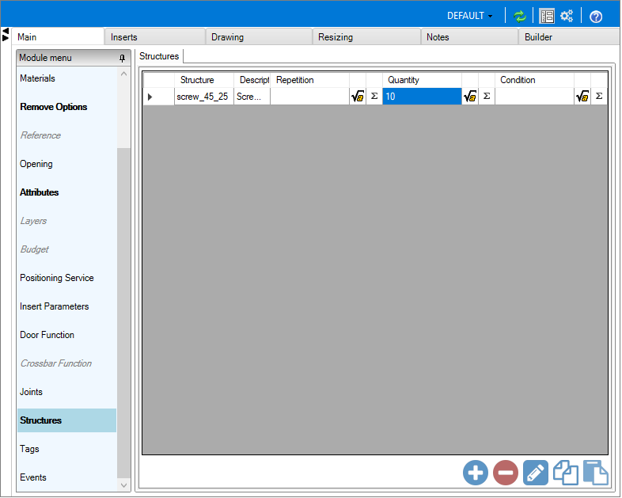Open Tags in Module menu
Screen dimensions: 622x498
66,449
